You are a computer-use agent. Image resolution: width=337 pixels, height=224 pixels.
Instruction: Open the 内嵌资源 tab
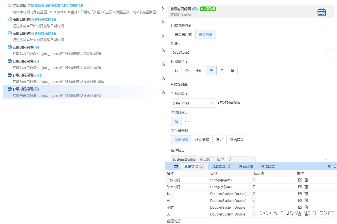click(x=246, y=166)
